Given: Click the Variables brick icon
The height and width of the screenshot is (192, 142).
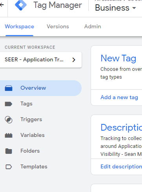Looking at the screenshot, I should pos(9,135).
